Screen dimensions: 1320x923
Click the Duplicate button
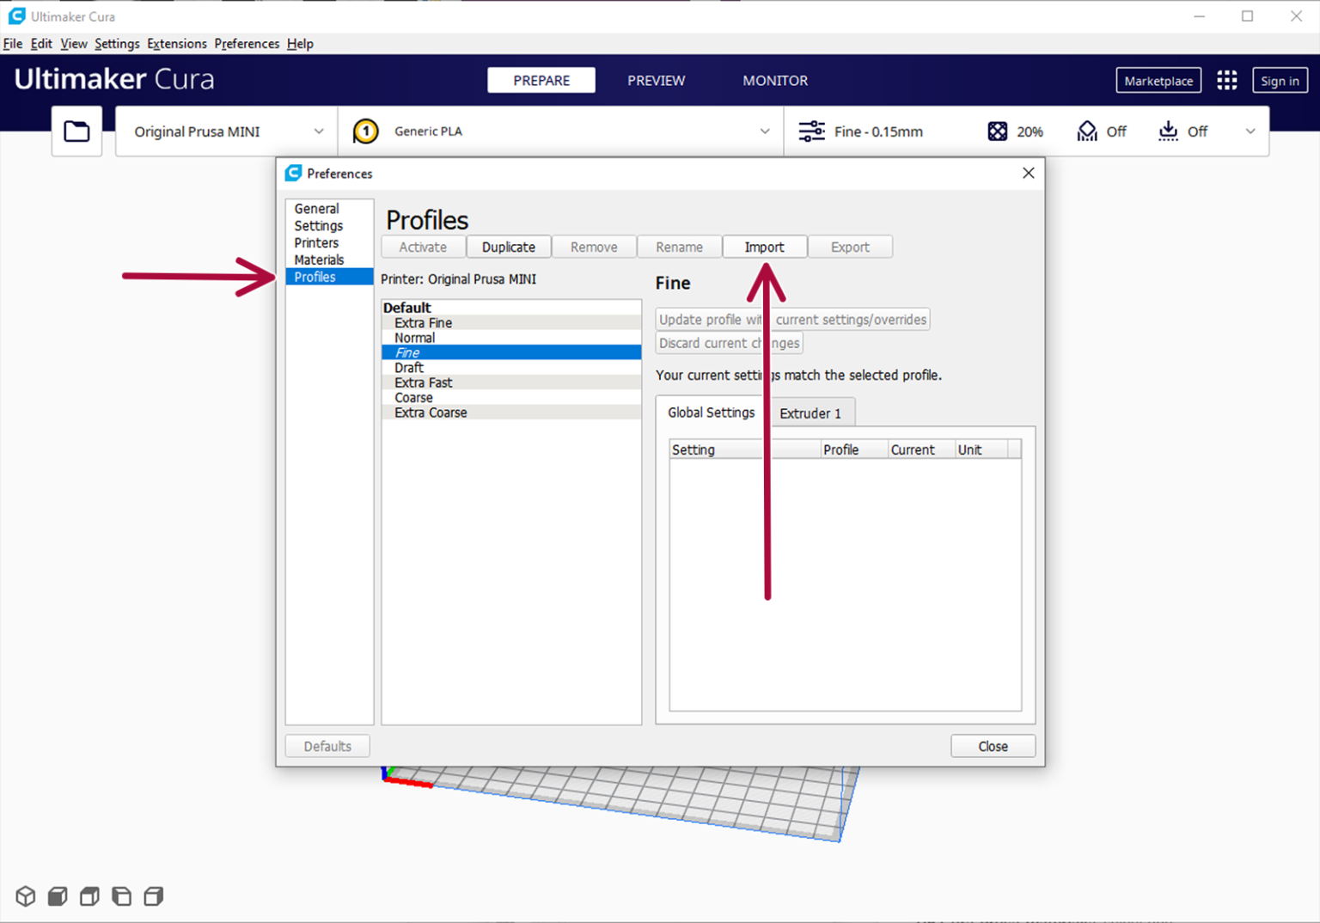(x=508, y=247)
